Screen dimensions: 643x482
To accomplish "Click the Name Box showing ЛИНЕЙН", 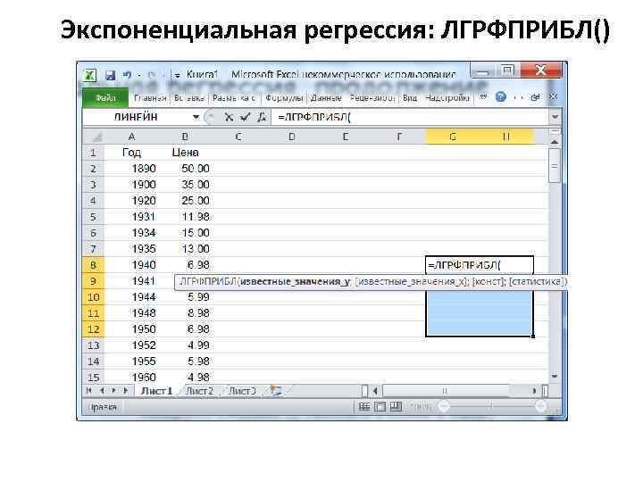I will point(136,117).
